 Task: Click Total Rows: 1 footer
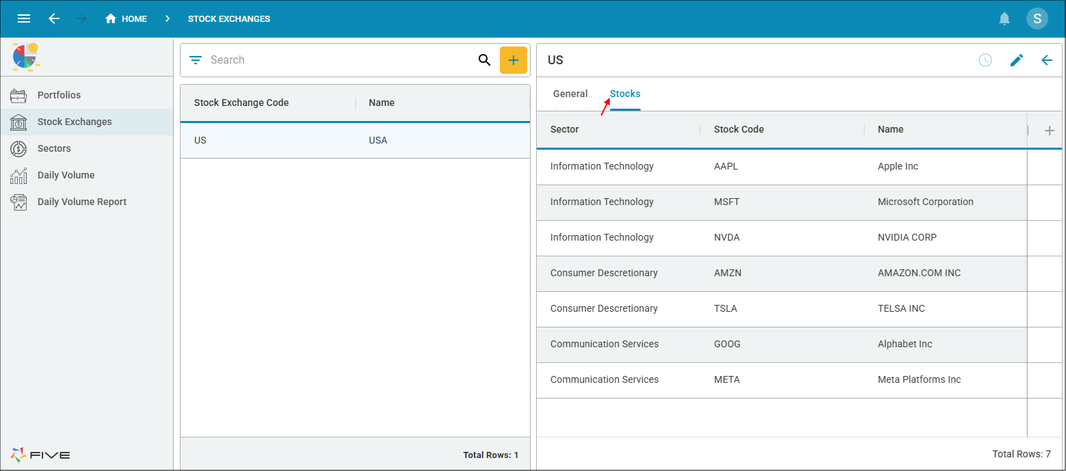(491, 455)
